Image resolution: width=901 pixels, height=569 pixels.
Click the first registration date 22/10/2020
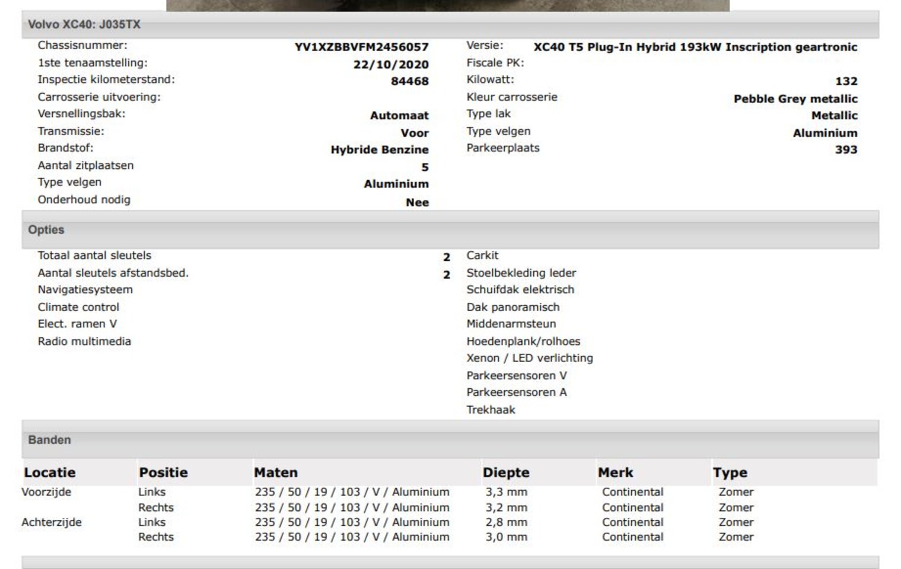click(390, 65)
